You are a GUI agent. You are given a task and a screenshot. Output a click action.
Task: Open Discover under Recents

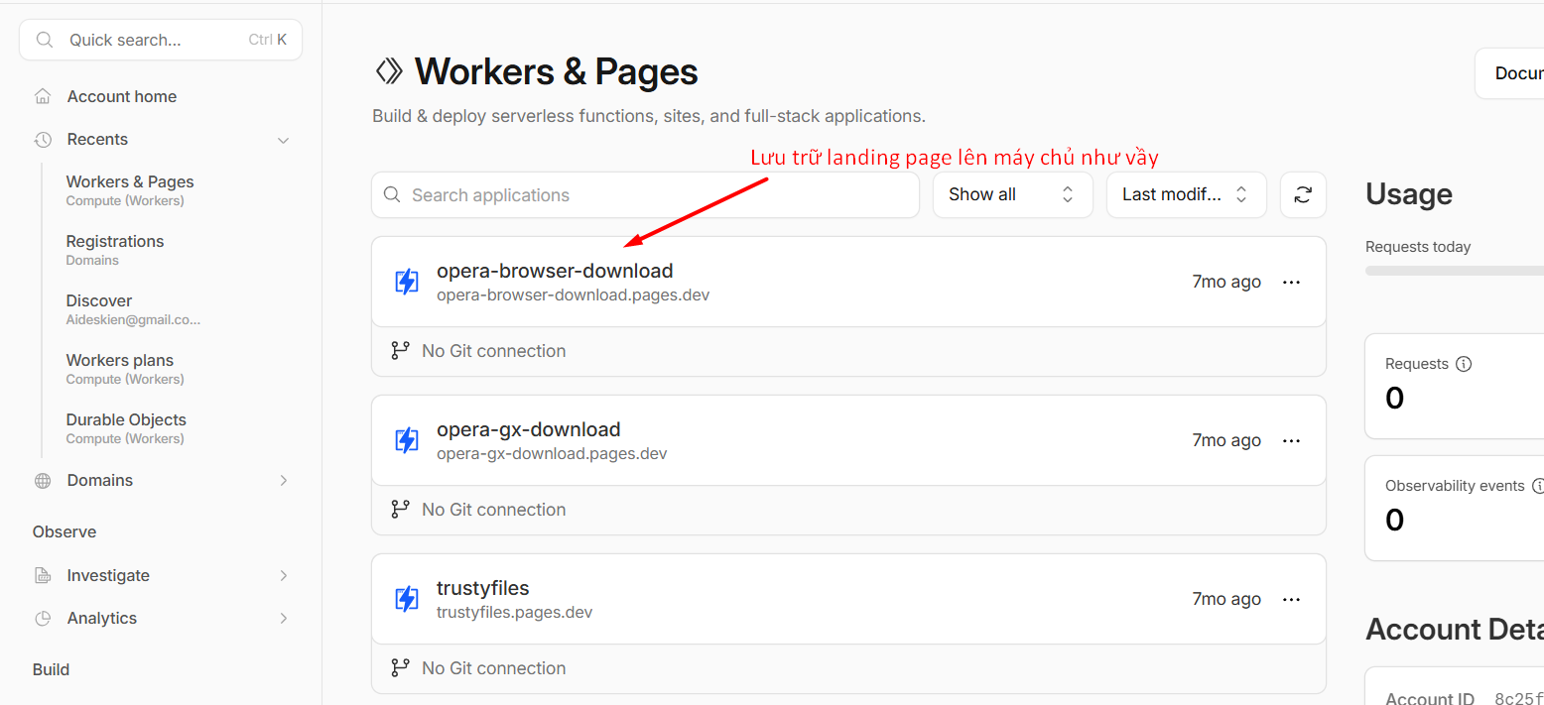tap(133, 309)
